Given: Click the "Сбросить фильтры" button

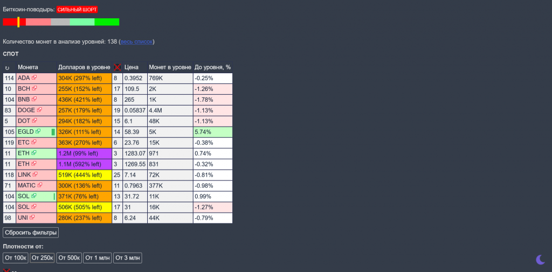Looking at the screenshot, I should tap(31, 233).
